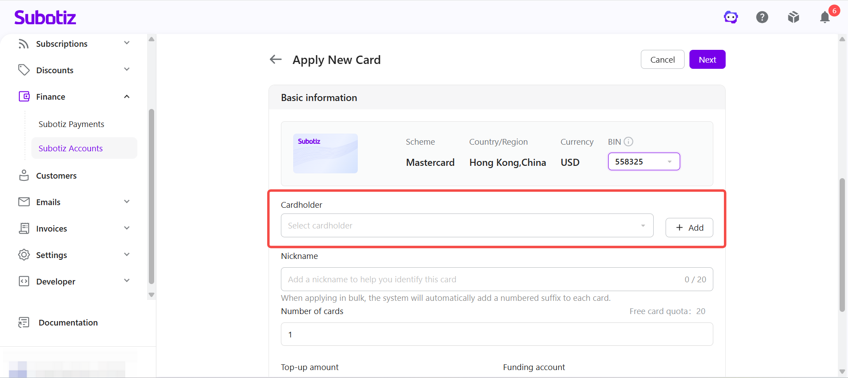Open the chatbot assistant icon
The height and width of the screenshot is (378, 848).
click(731, 17)
